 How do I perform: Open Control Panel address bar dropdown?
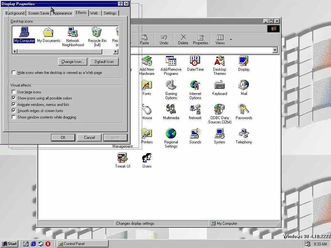coord(275,50)
